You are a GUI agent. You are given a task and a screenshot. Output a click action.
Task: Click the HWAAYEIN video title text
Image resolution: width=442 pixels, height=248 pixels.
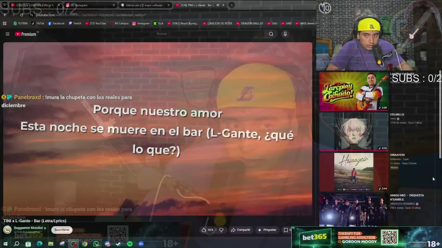(x=397, y=155)
